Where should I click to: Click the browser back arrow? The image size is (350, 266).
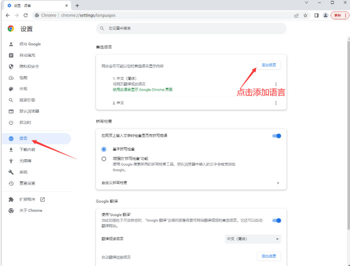tap(7, 15)
